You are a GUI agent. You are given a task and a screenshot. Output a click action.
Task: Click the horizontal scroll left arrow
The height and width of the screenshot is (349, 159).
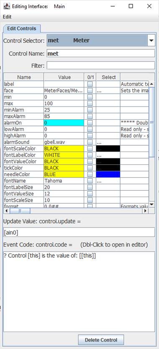pyautogui.click(x=7, y=210)
